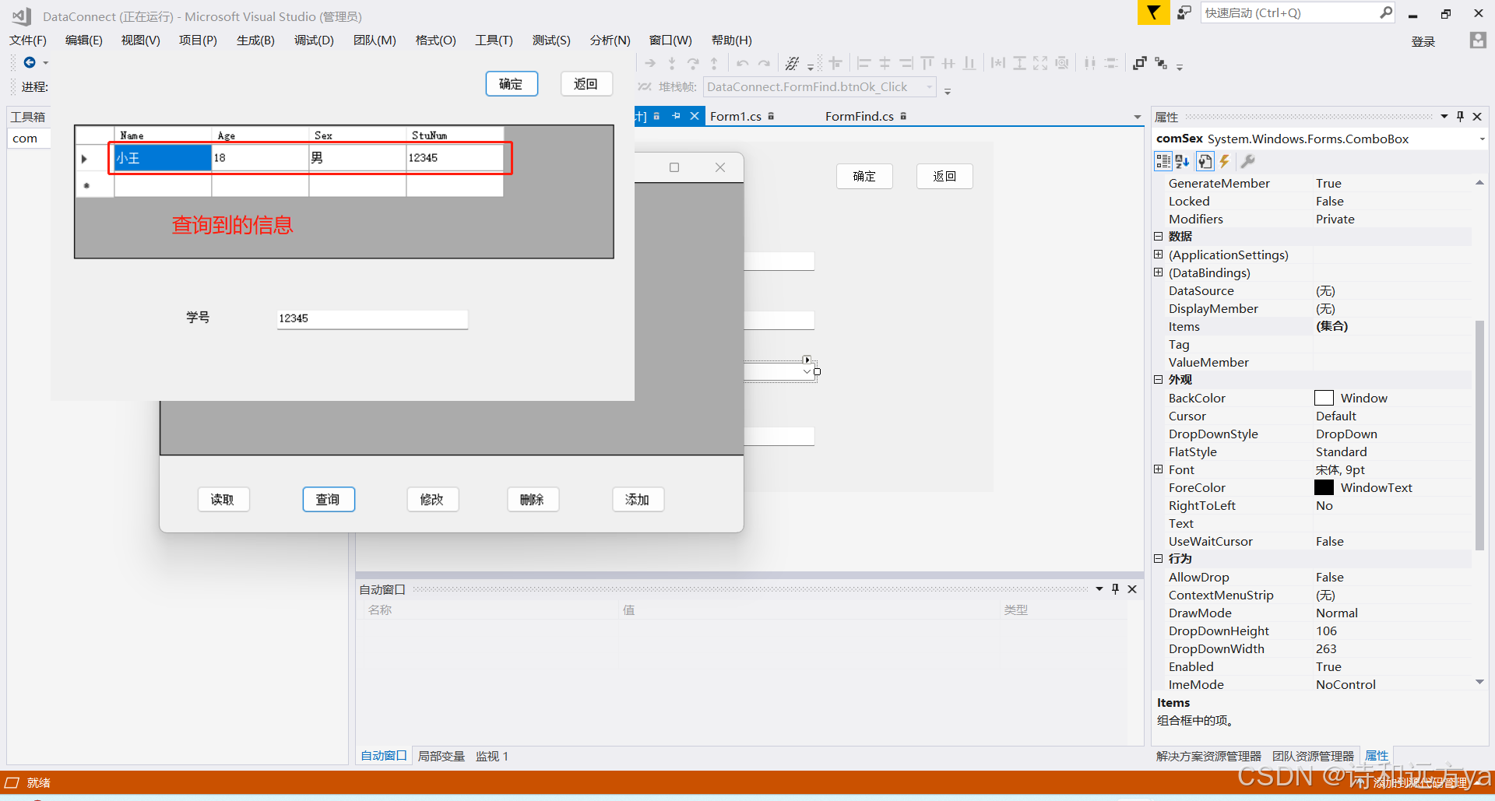
Task: Click the Bring to Front icon
Action: click(x=1140, y=63)
